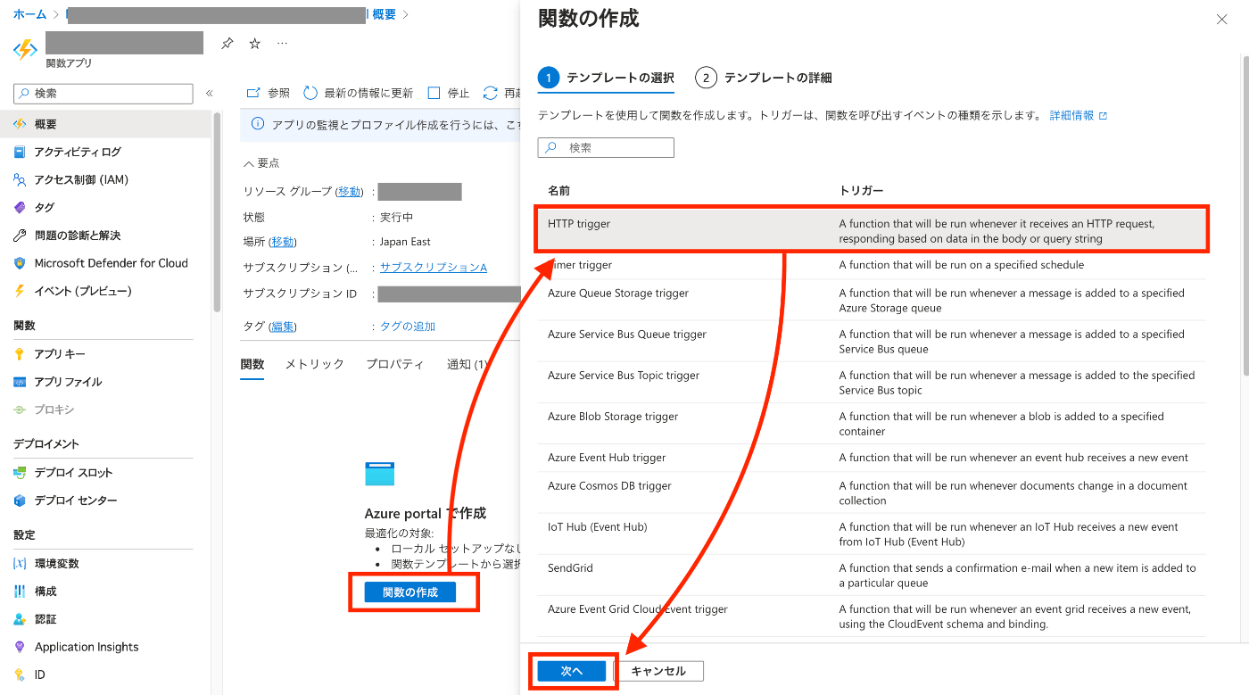The image size is (1249, 695).
Task: Click the 認証 person icon
Action: [x=20, y=619]
